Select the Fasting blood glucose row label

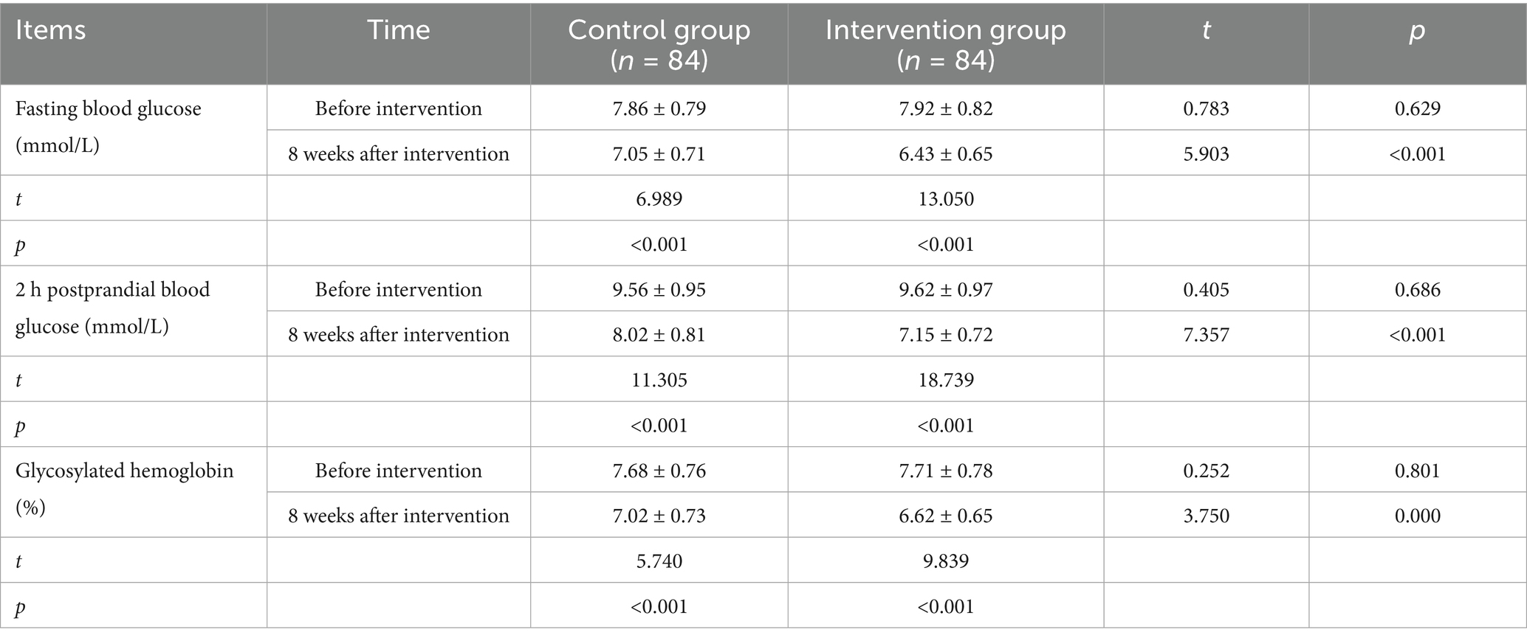click(x=109, y=127)
